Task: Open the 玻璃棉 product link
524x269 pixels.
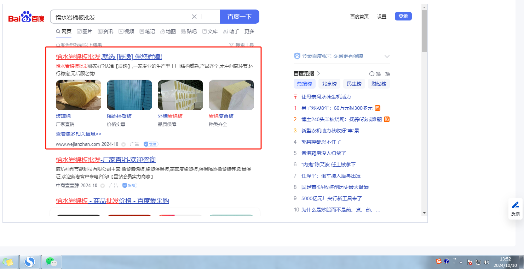Action: tap(63, 116)
